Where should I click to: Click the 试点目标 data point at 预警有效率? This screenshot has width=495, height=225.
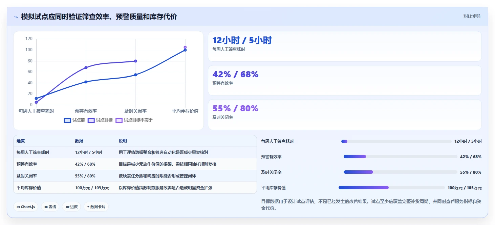point(86,67)
